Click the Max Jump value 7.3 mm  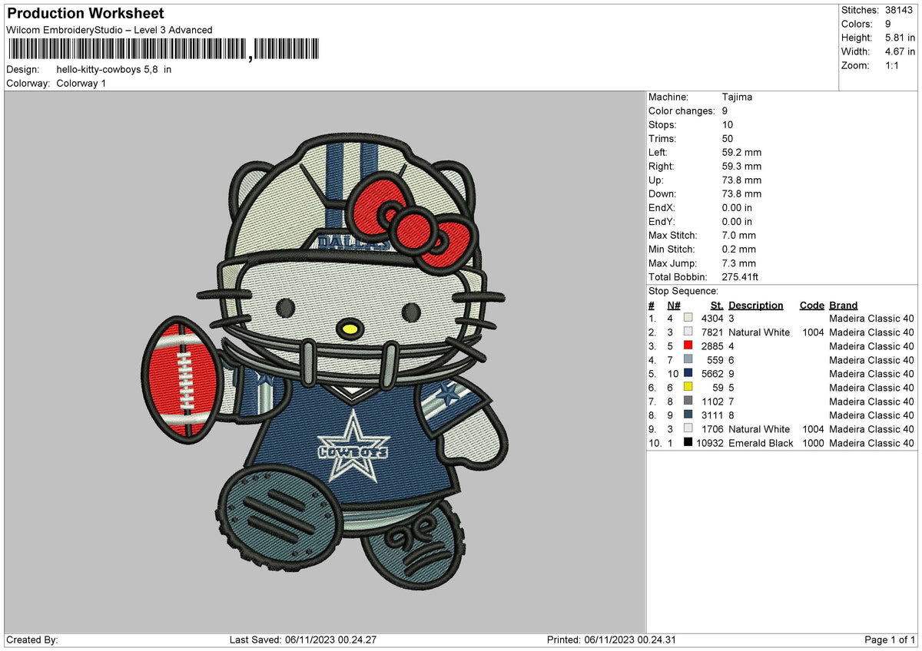[739, 263]
